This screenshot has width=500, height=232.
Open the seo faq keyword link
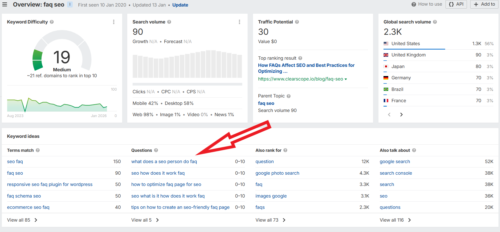pyautogui.click(x=15, y=162)
